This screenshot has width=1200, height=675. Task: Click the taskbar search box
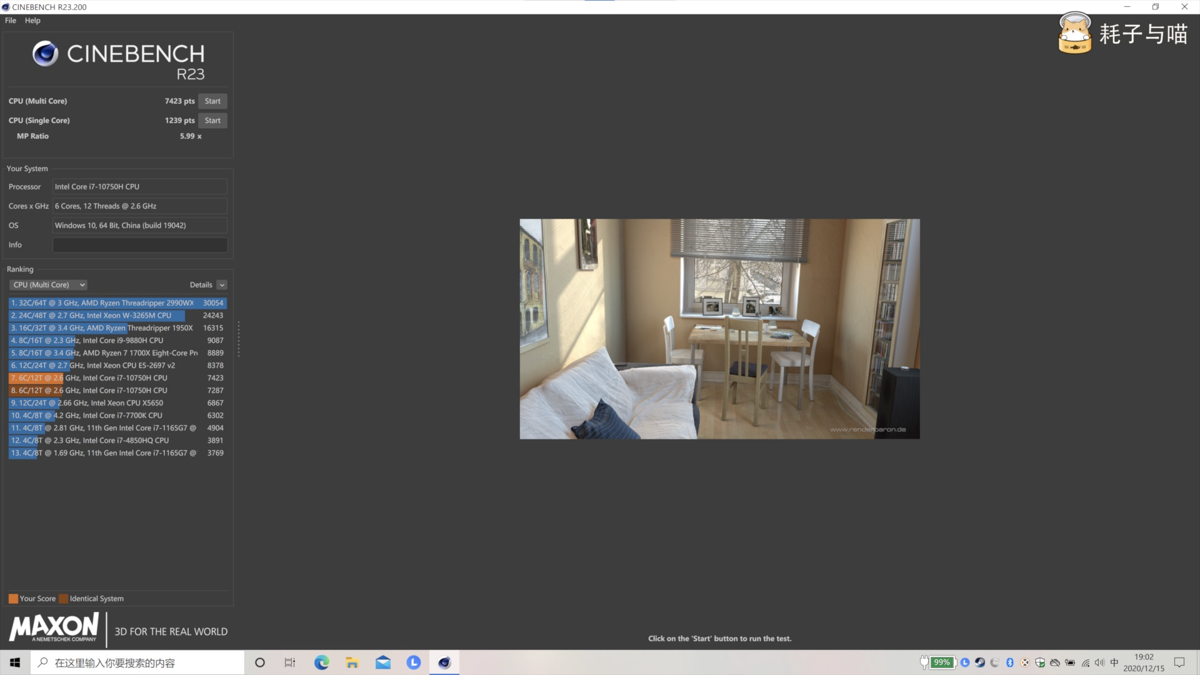coord(137,662)
